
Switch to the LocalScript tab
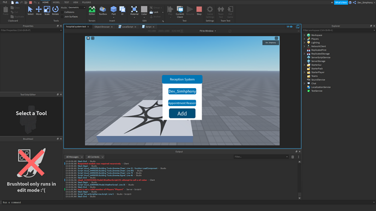pos(128,27)
